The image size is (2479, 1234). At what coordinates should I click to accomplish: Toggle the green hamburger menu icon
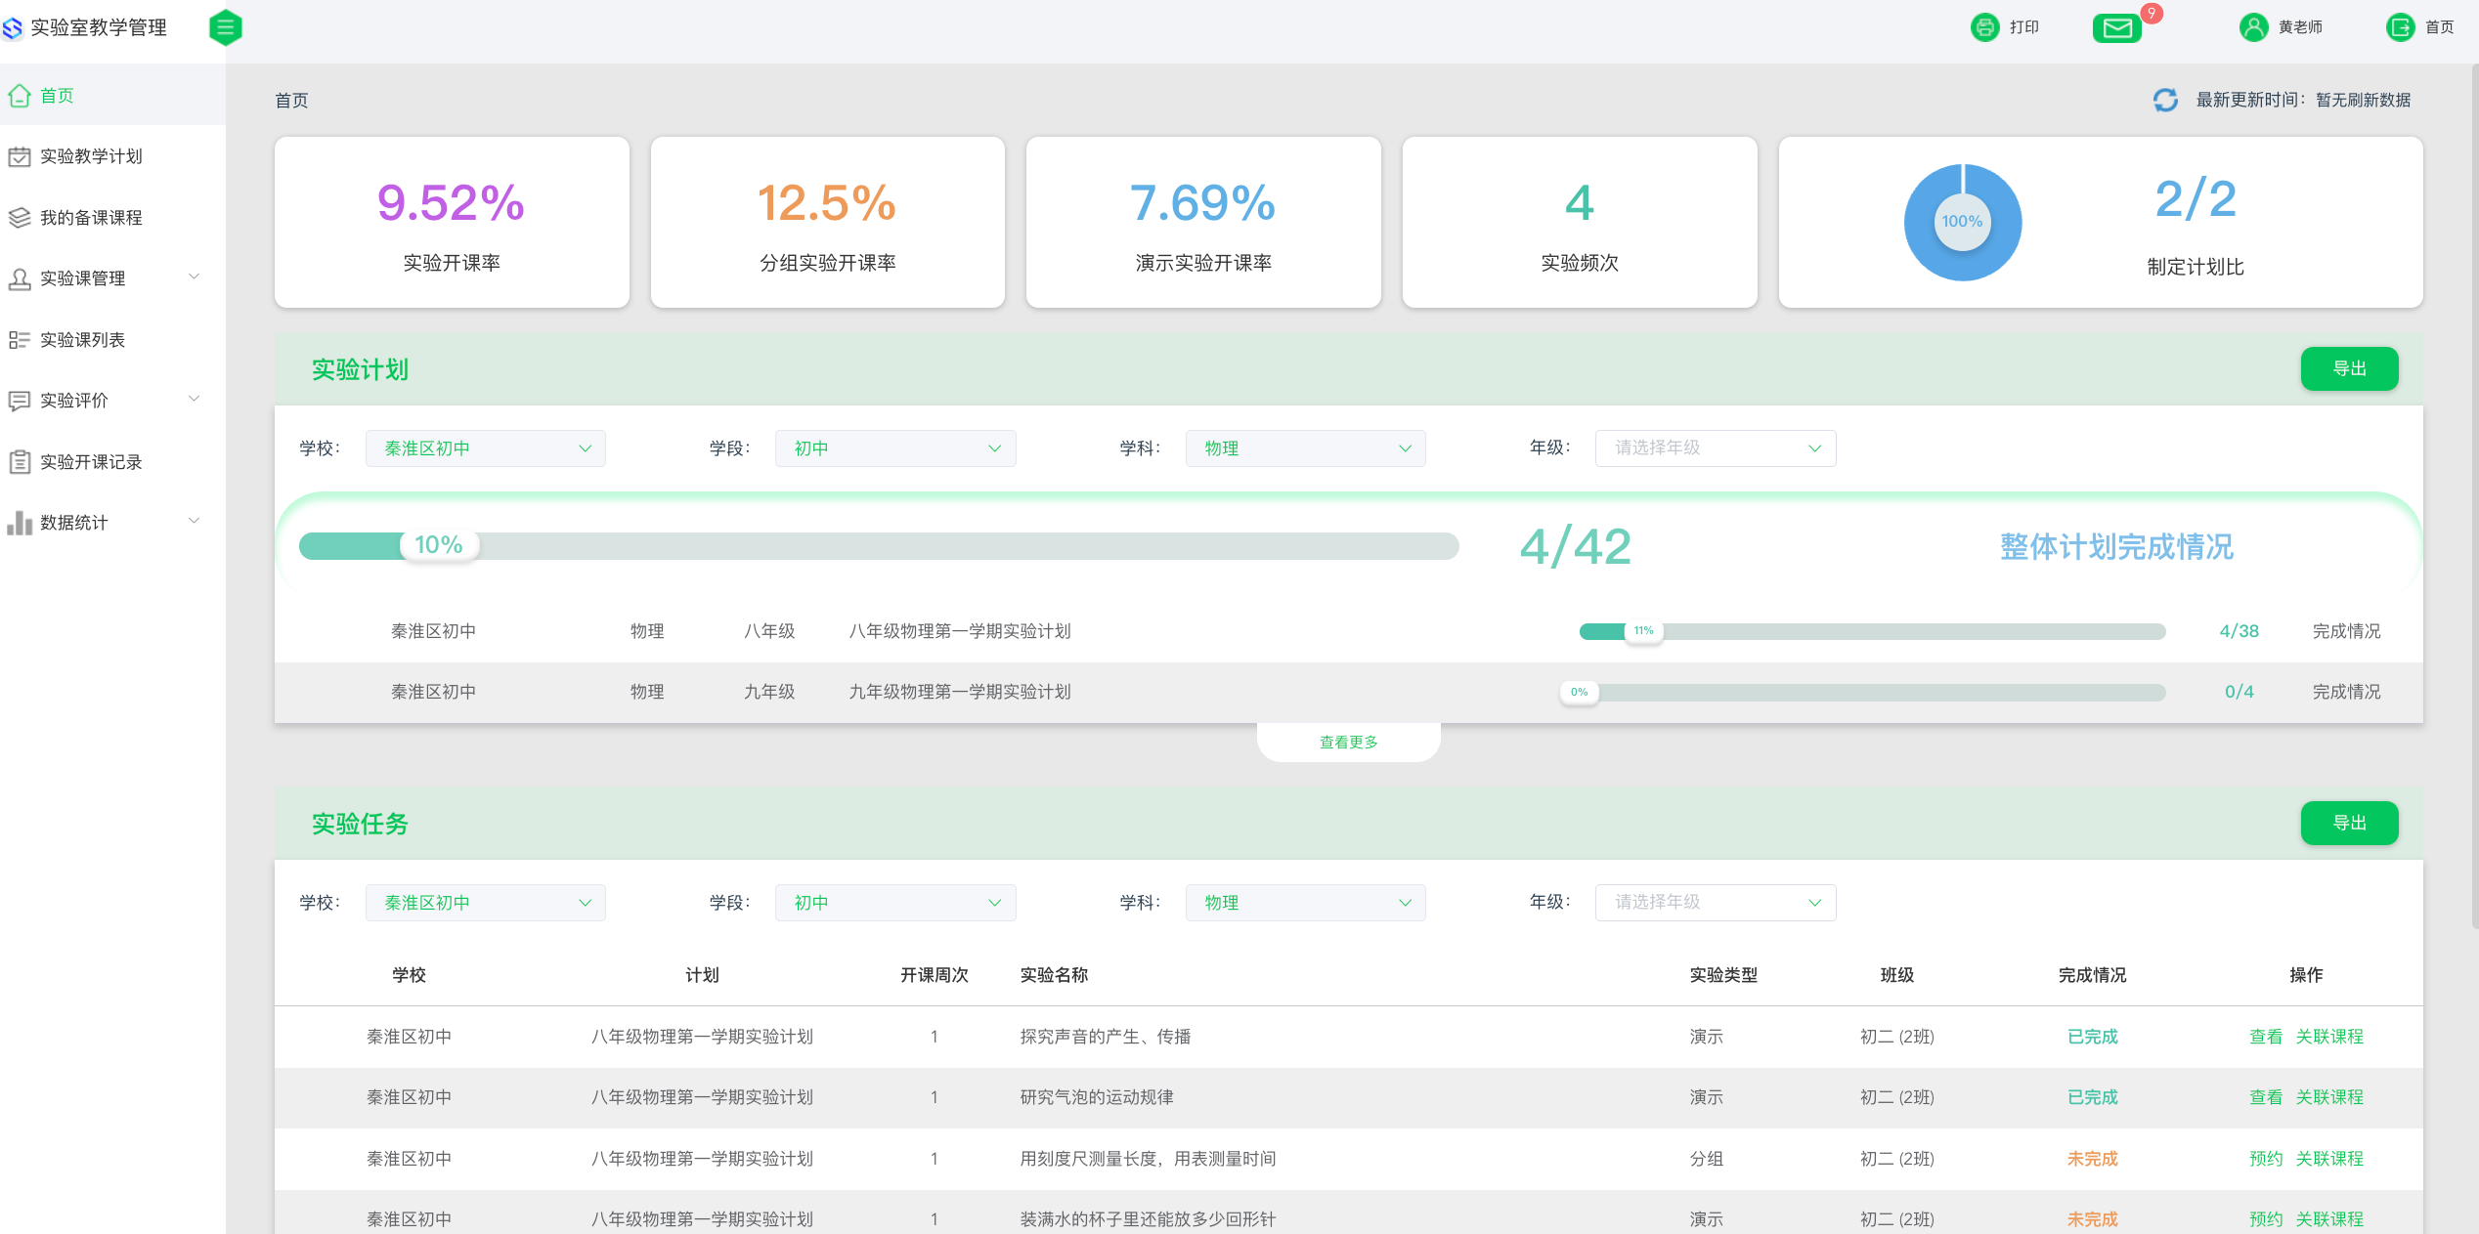coord(225,27)
